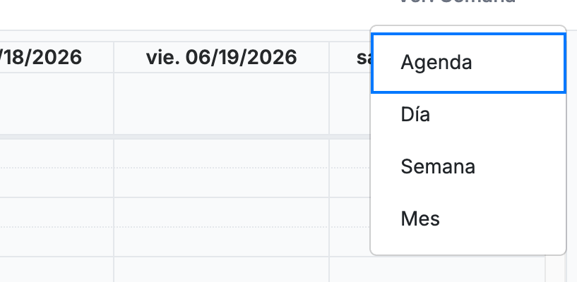Open vie. 06/19/2026 column header

tap(222, 57)
